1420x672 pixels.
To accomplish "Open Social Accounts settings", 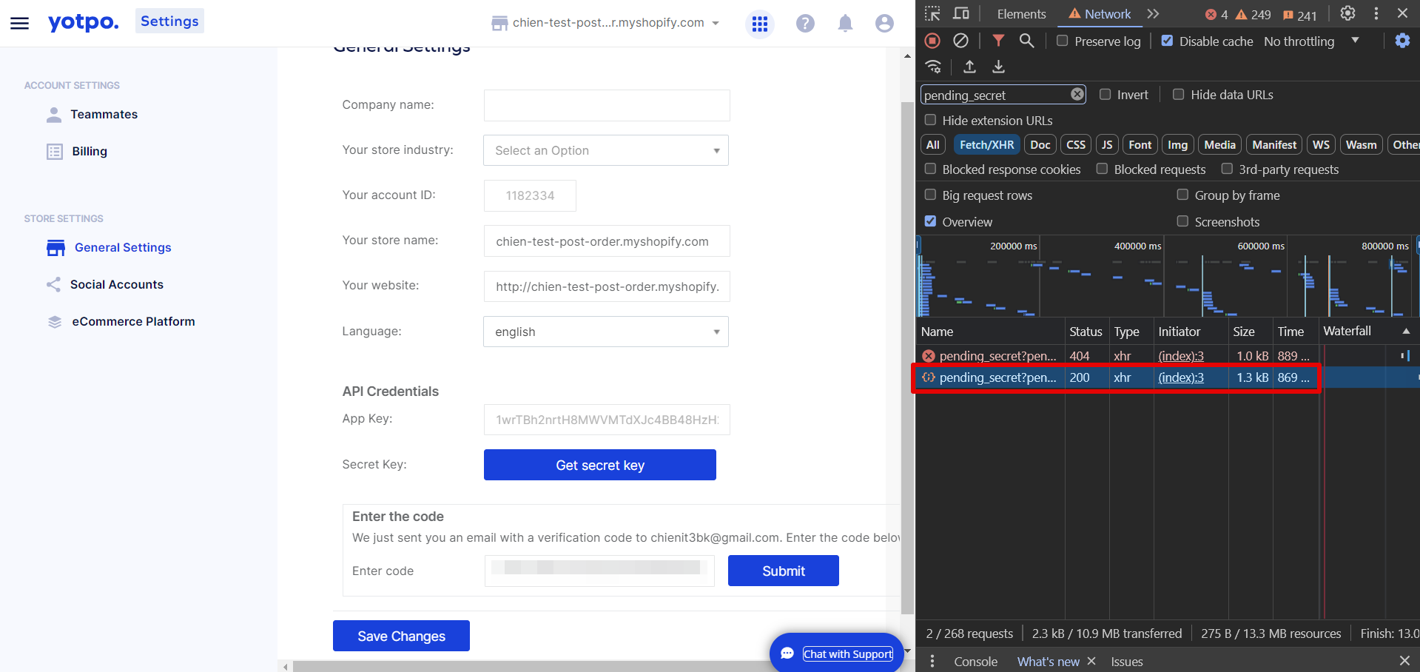I will 104,284.
